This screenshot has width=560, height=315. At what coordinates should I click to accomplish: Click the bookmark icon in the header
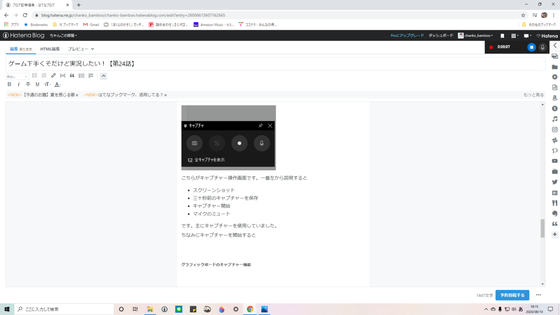coord(502,35)
